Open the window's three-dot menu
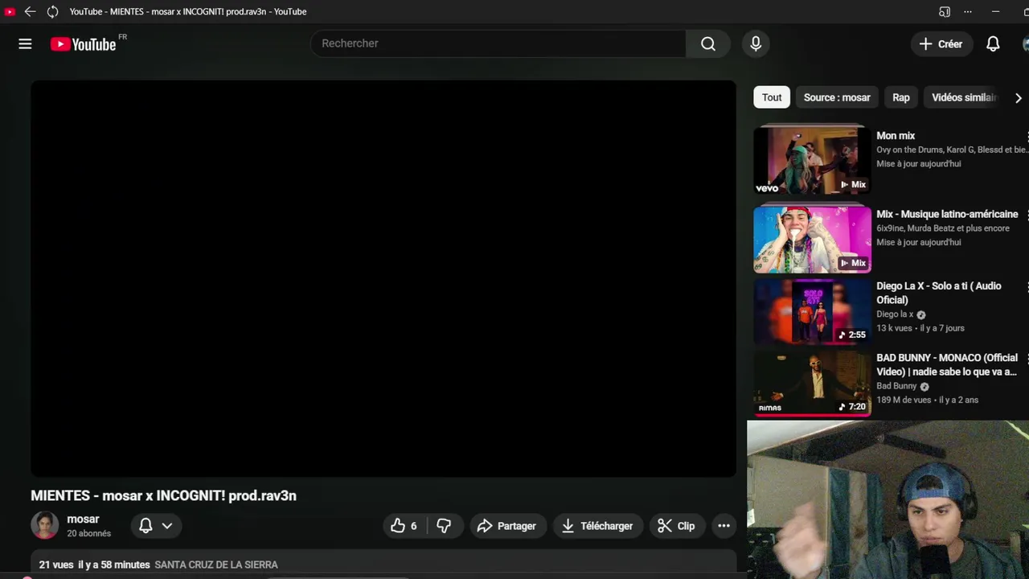Screen dimensions: 1029x579 968,11
